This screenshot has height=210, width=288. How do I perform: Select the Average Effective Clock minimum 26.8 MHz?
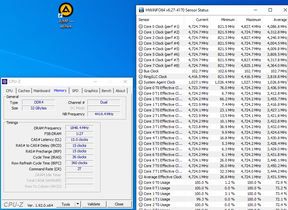pos(227,177)
